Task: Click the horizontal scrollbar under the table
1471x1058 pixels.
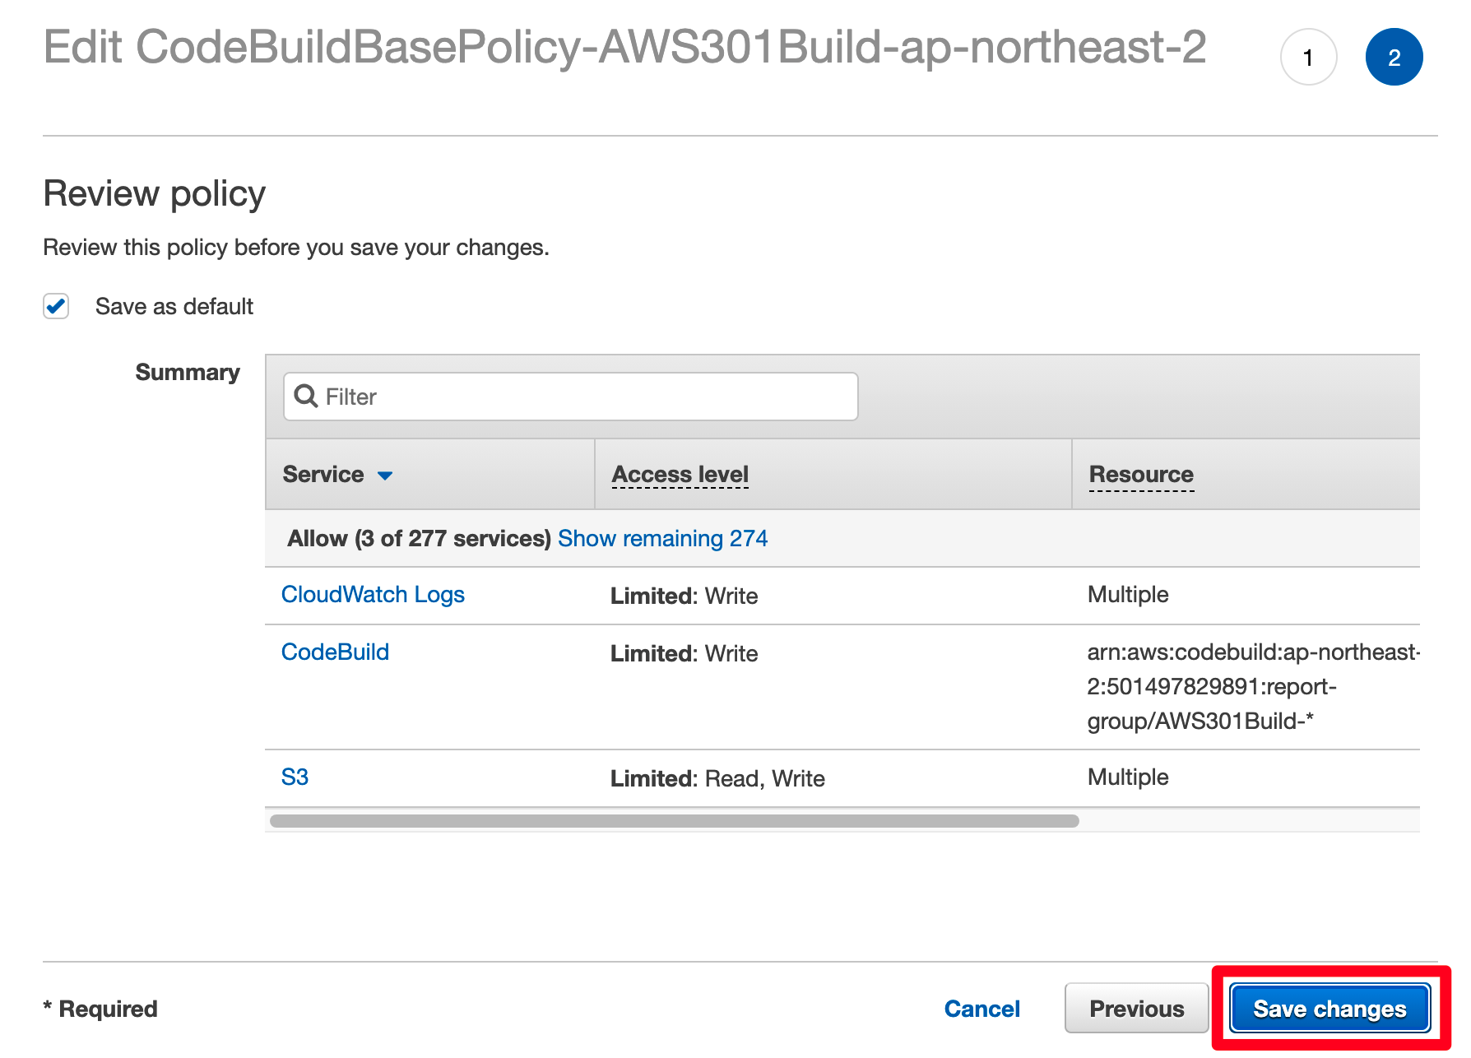Action: pos(674,821)
